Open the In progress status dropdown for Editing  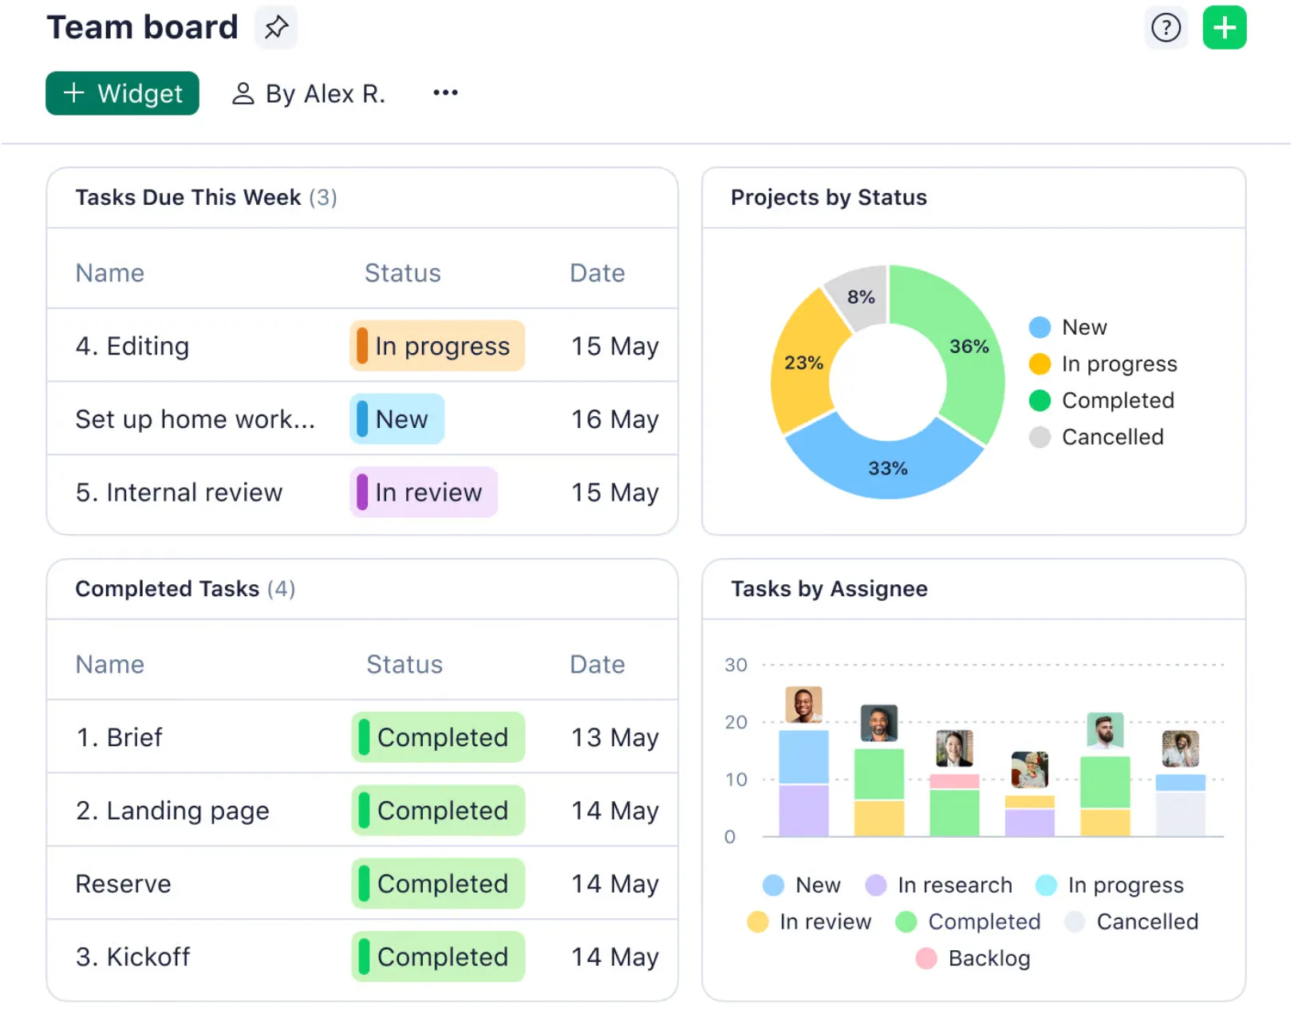[437, 347]
